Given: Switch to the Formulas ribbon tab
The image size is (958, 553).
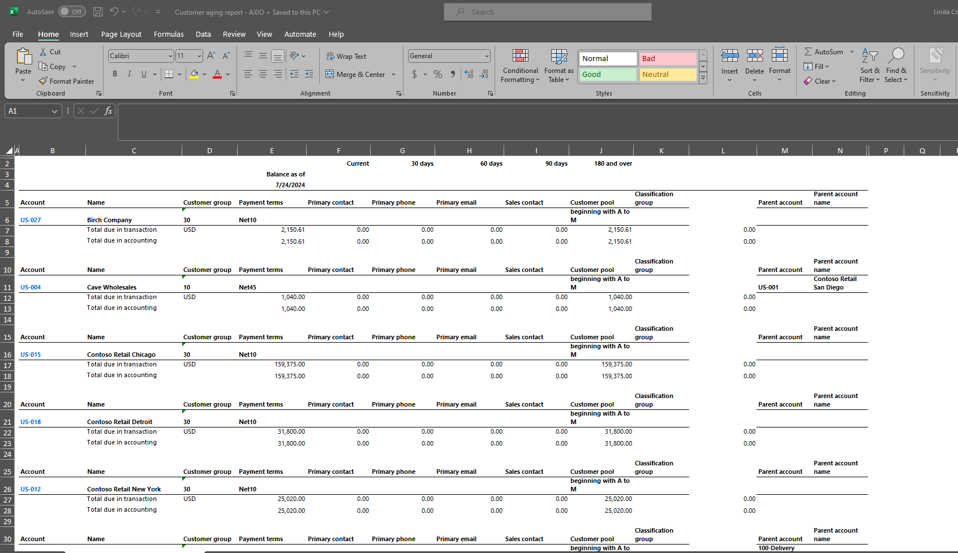Looking at the screenshot, I should [169, 34].
